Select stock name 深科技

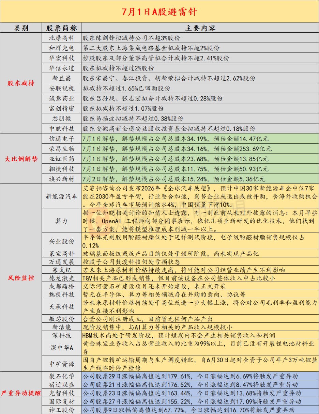click(x=62, y=335)
